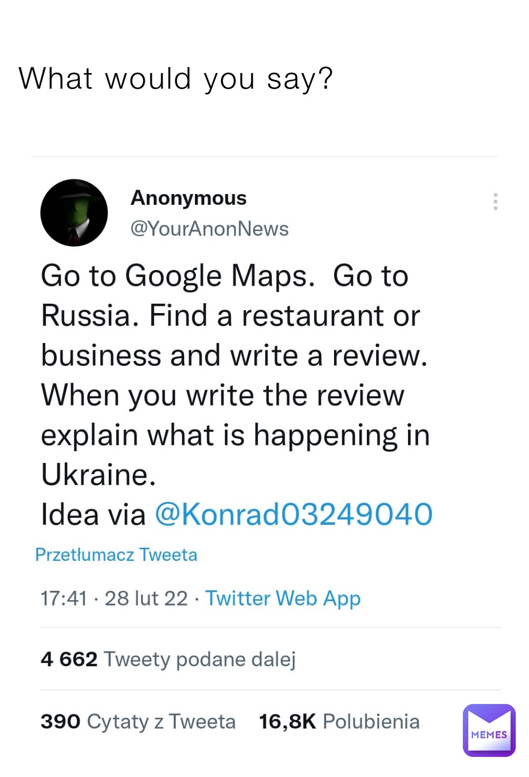
Task: Click the 390 quote count number
Action: click(60, 722)
